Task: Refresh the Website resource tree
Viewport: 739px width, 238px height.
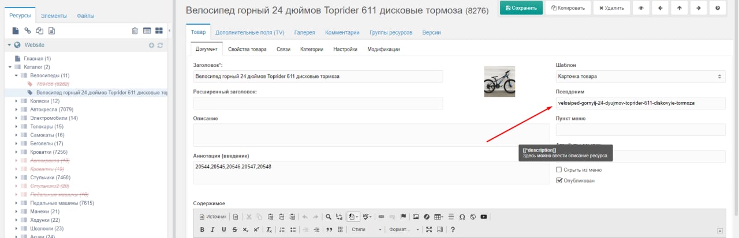Action: pyautogui.click(x=161, y=45)
